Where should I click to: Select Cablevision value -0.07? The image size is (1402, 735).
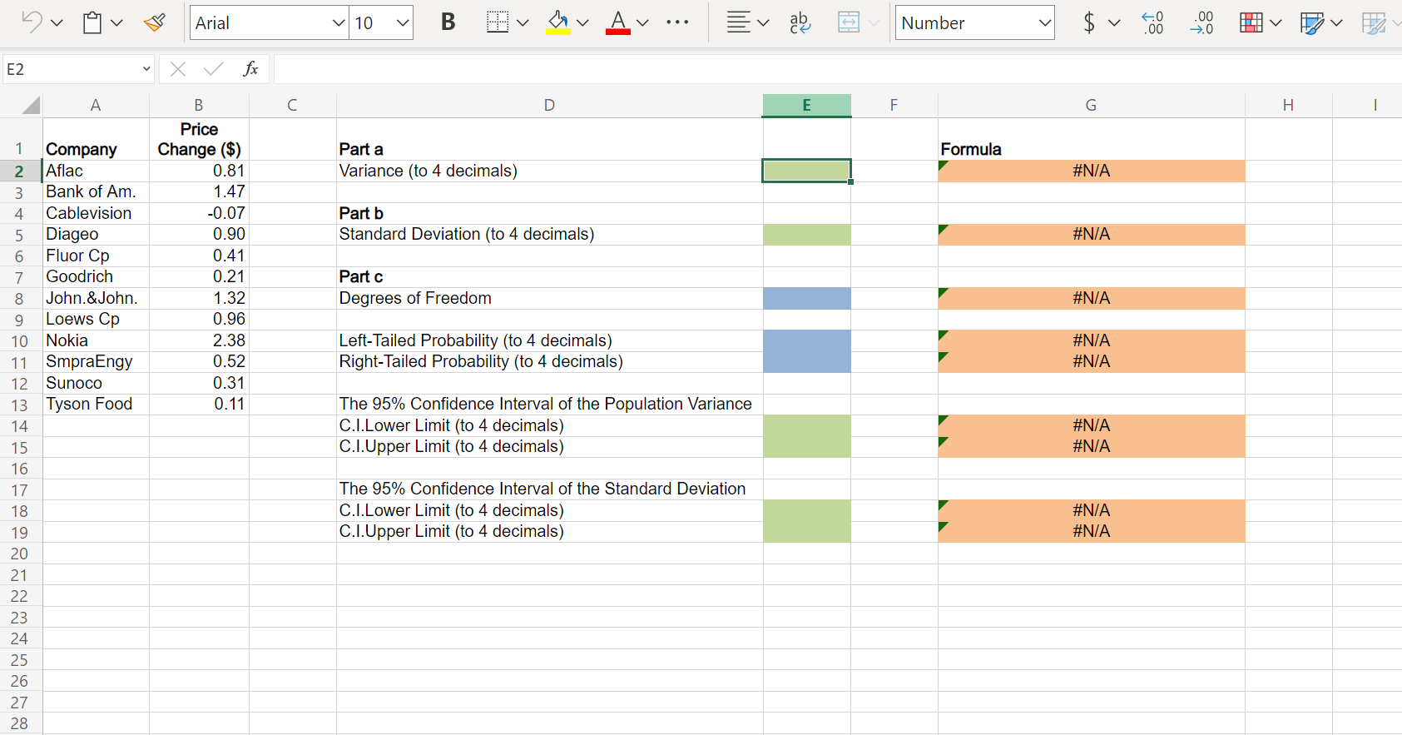(199, 214)
